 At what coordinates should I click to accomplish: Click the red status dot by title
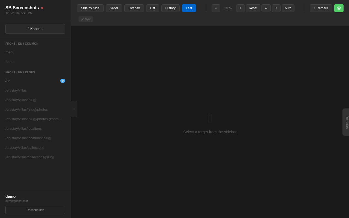pos(42,8)
